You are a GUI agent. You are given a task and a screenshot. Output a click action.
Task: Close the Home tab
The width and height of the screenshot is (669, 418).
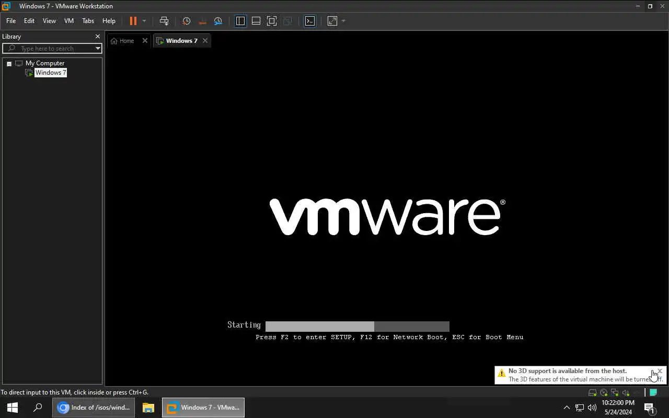click(145, 41)
